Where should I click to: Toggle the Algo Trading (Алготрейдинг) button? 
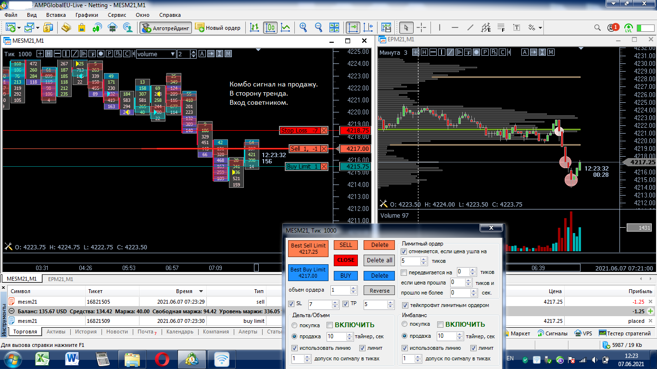pos(165,28)
